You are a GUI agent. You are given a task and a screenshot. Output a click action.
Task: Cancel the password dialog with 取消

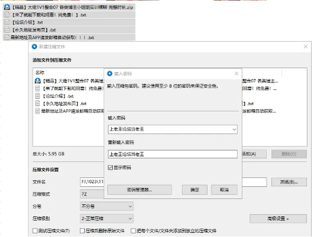(224, 190)
